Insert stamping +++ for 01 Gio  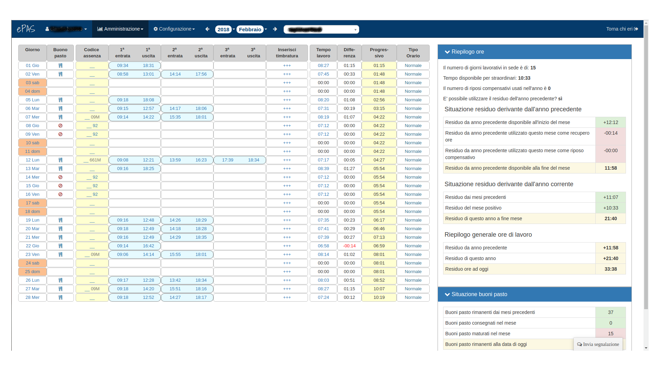pyautogui.click(x=287, y=66)
